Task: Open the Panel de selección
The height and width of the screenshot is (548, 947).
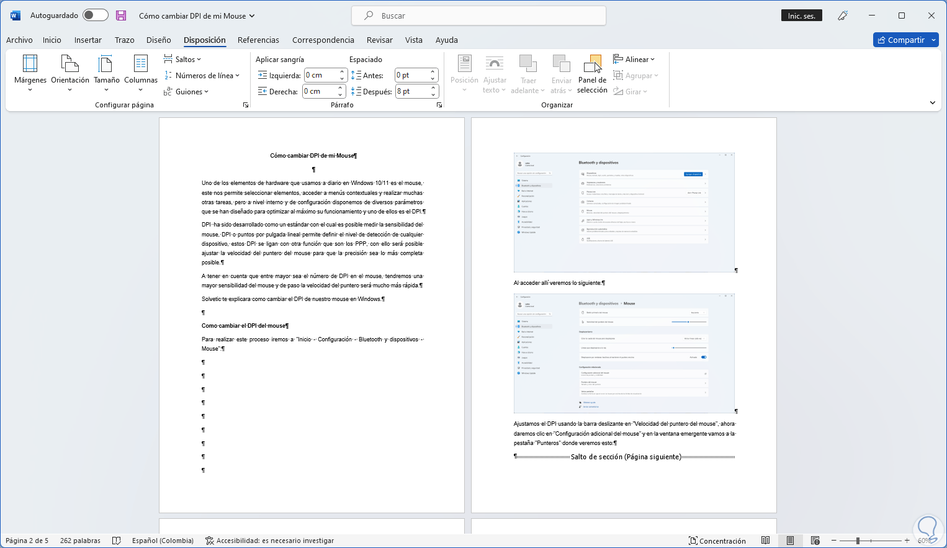Action: pos(592,73)
